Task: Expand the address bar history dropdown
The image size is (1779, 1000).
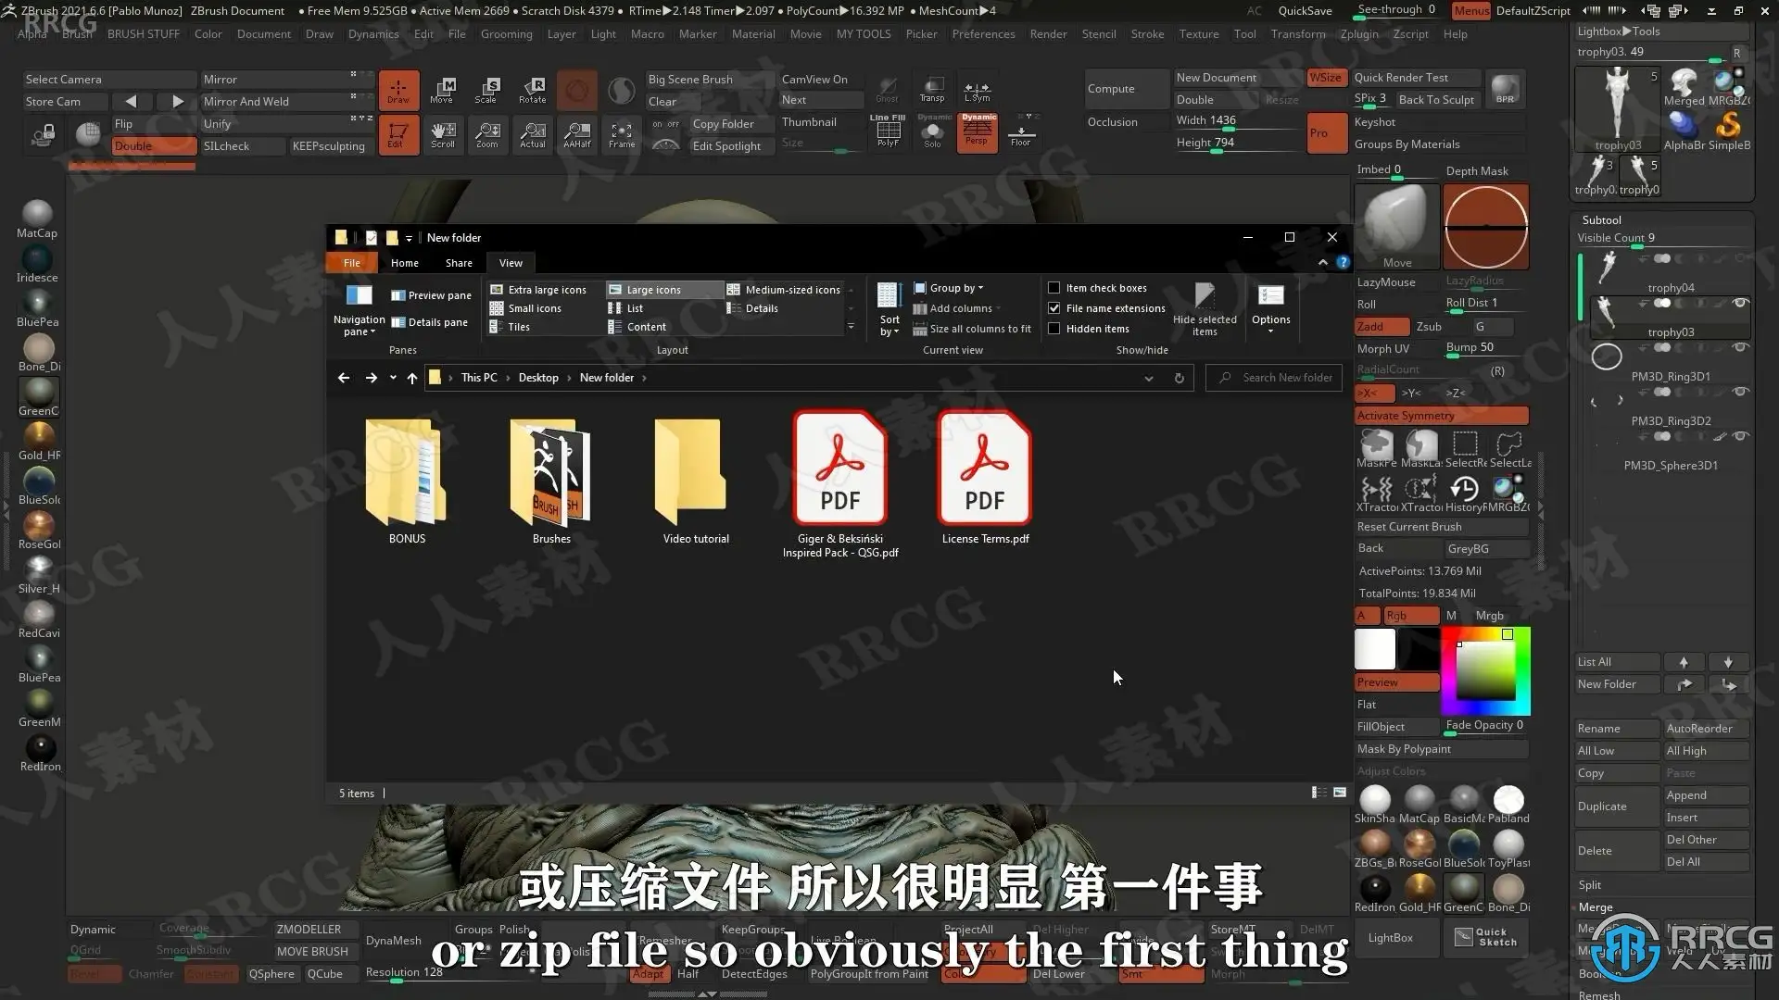Action: [x=1149, y=378]
